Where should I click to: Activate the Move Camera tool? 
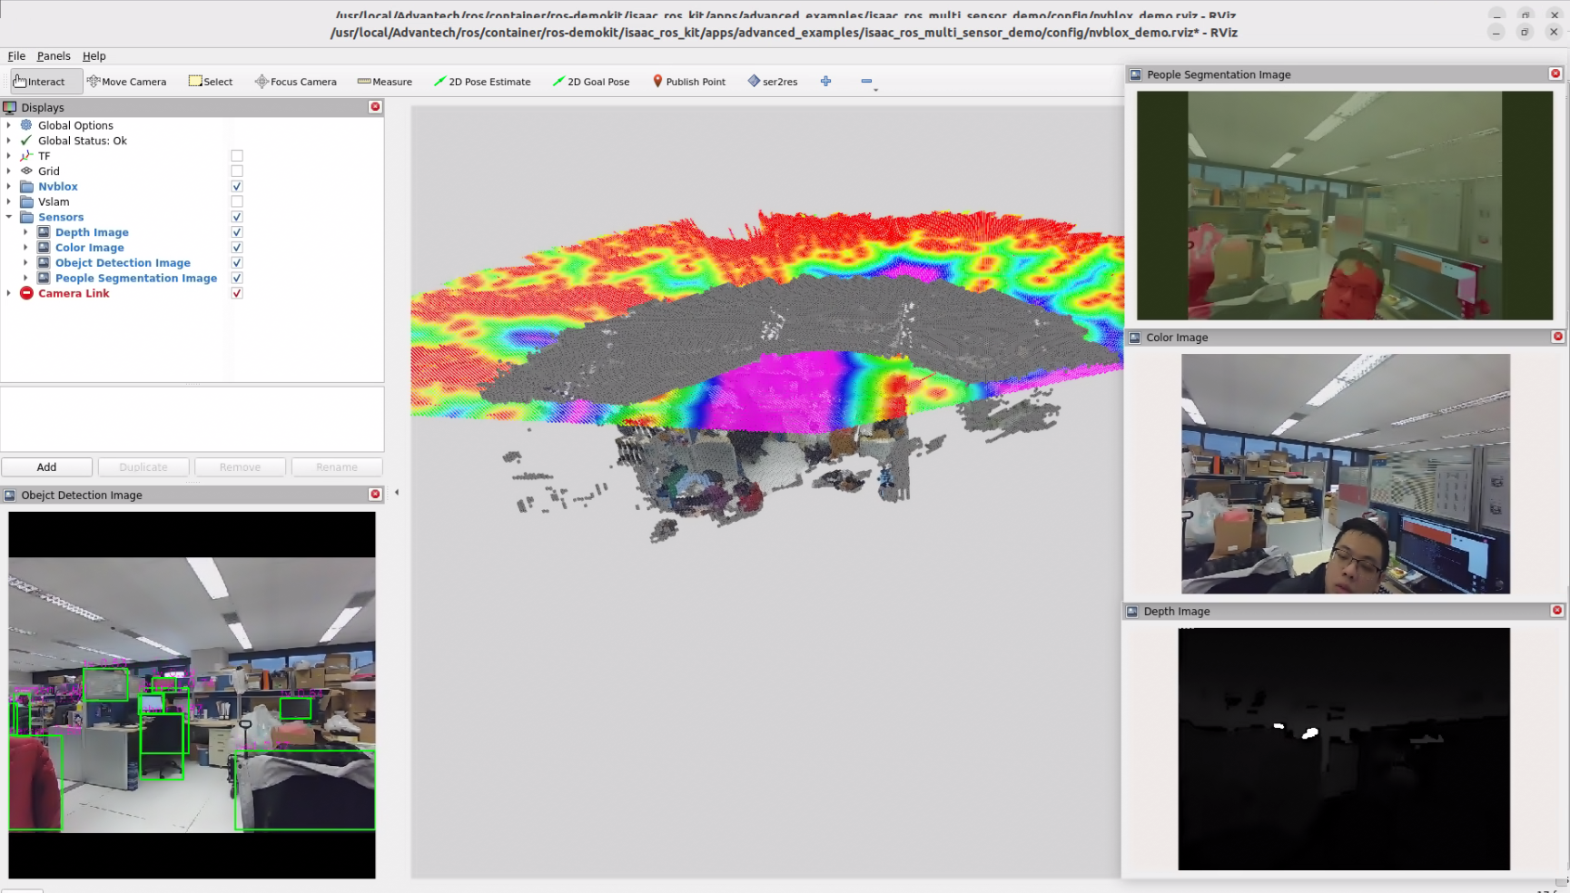pyautogui.click(x=126, y=82)
